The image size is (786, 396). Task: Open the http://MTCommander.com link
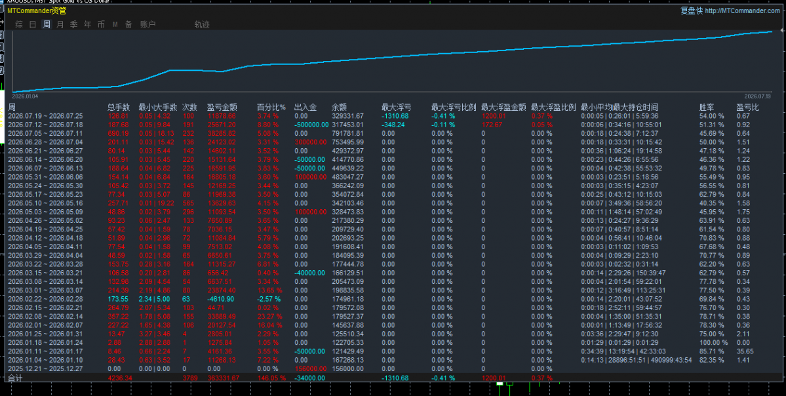pos(742,10)
